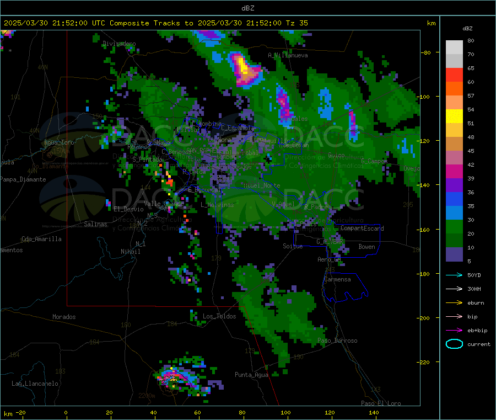Click the 0 km horizontal axis tick
496x420 pixels.
click(66, 413)
